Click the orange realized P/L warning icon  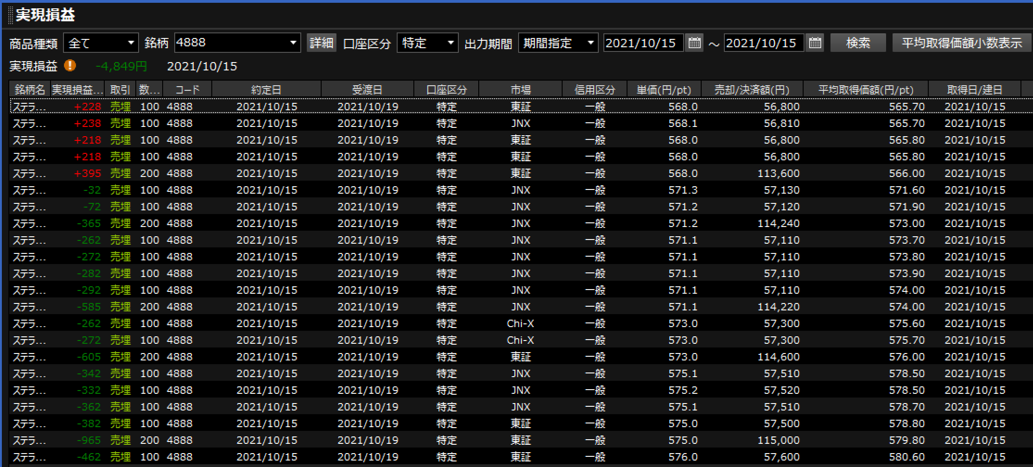tap(70, 66)
